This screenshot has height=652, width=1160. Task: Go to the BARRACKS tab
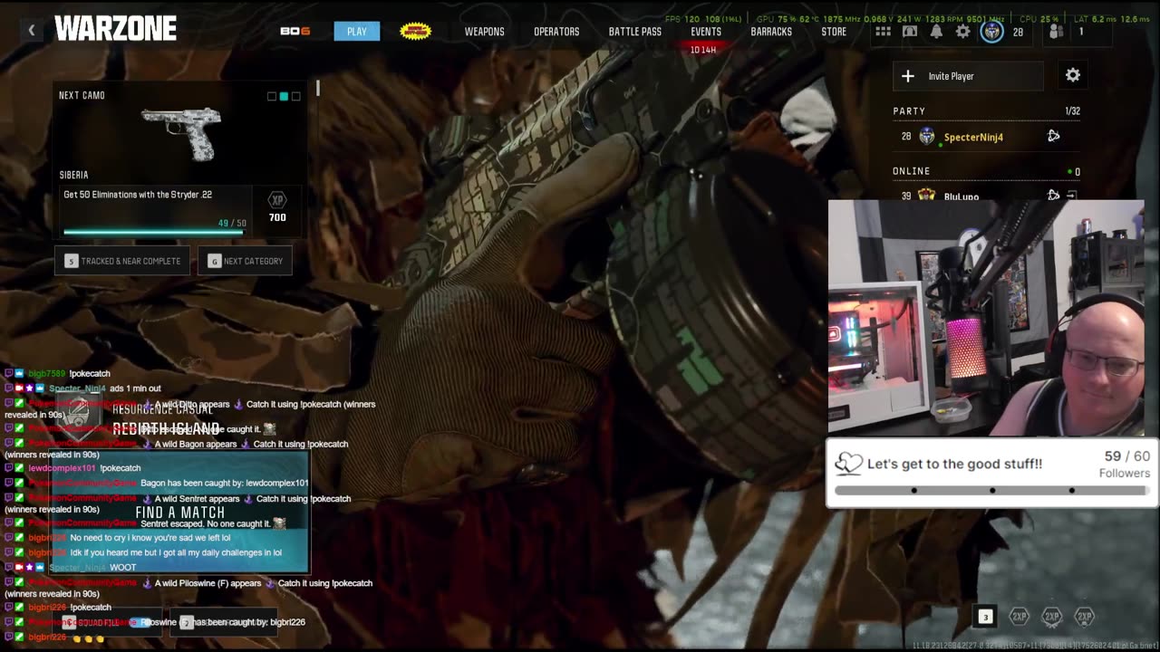pyautogui.click(x=771, y=31)
